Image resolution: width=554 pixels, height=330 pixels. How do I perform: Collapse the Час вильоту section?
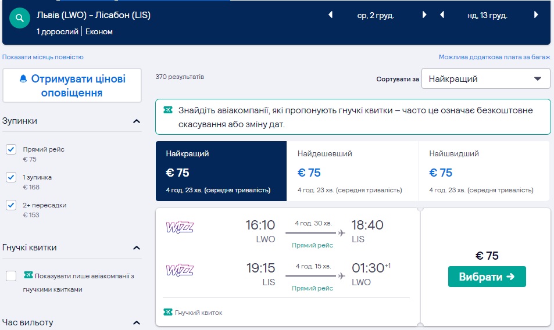tap(137, 323)
